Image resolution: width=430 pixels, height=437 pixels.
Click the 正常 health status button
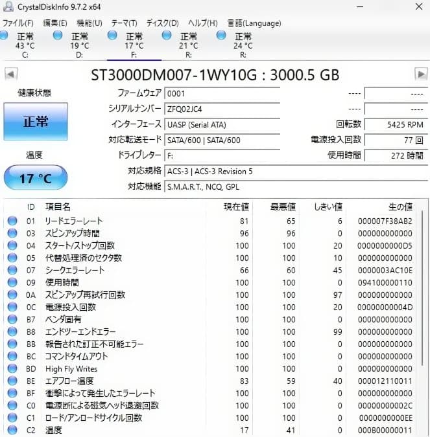coord(36,121)
